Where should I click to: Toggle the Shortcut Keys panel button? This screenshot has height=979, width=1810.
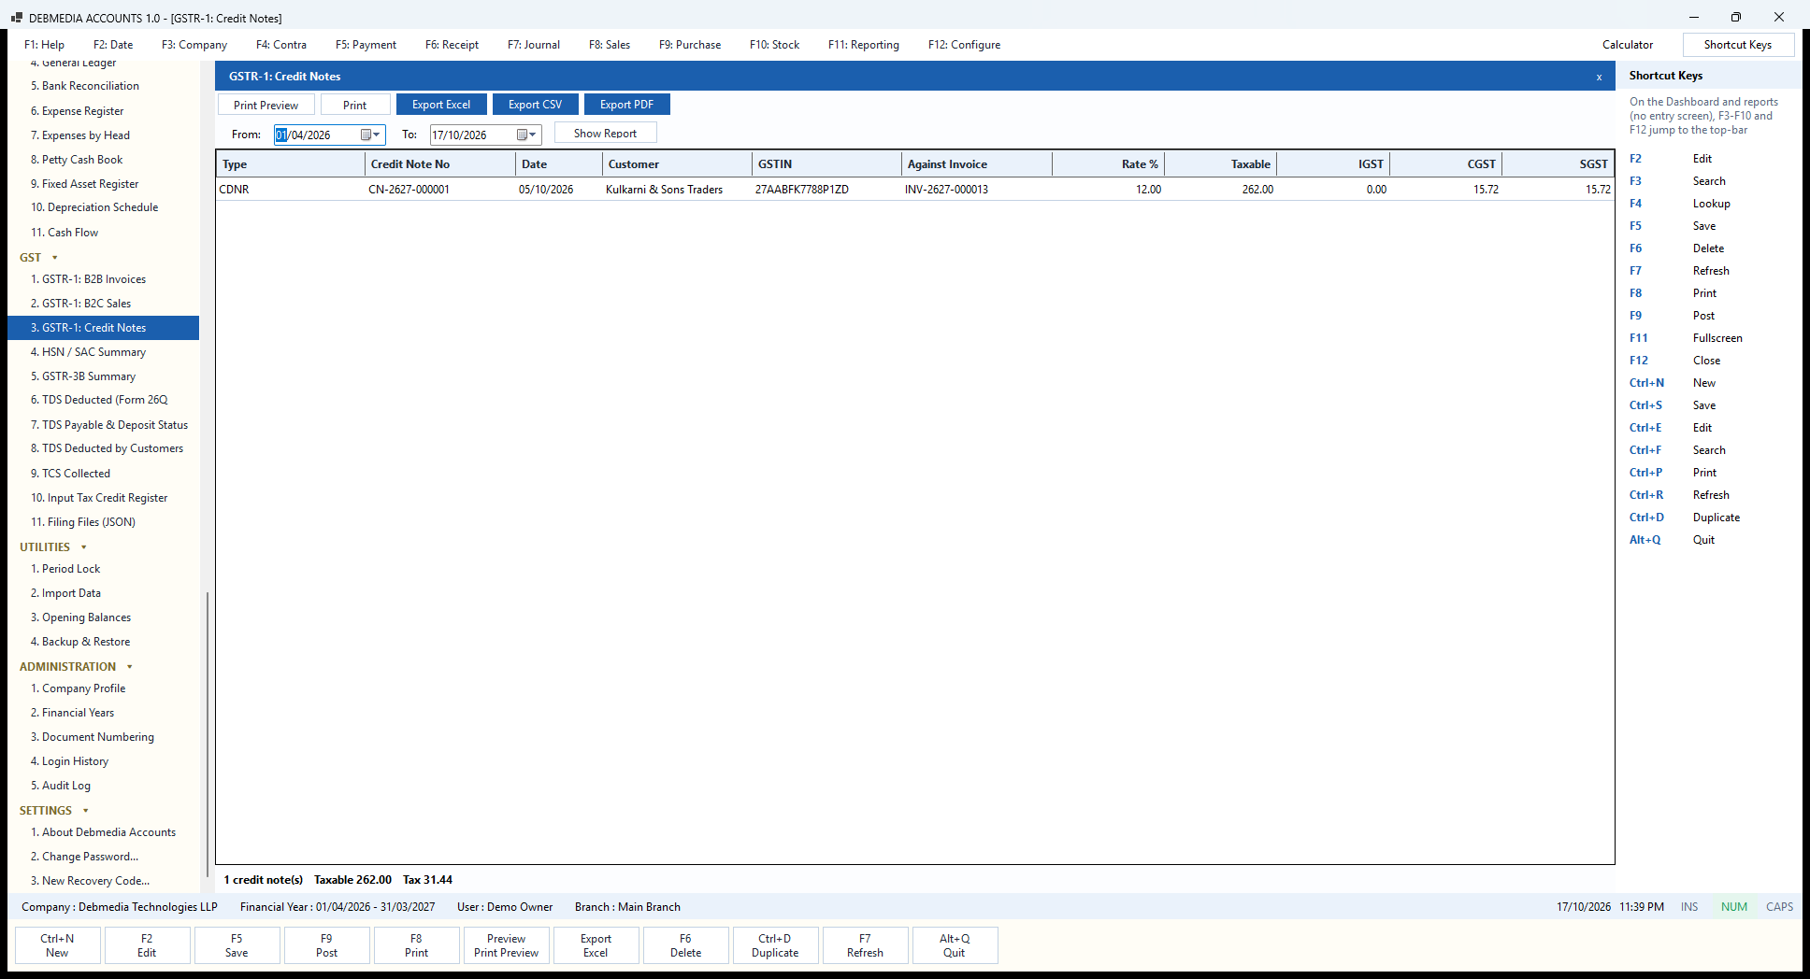click(1738, 45)
